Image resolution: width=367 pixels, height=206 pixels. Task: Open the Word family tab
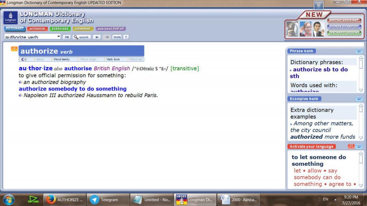pyautogui.click(x=62, y=59)
